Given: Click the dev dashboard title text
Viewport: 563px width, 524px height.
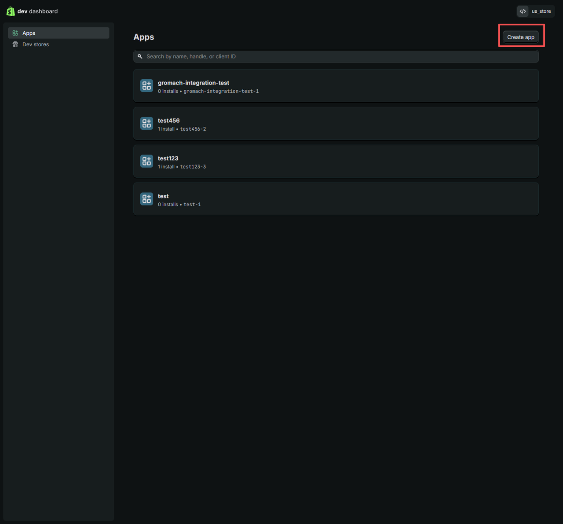Looking at the screenshot, I should tap(37, 11).
